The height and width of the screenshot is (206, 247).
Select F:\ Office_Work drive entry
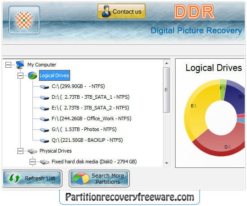pyautogui.click(x=91, y=118)
